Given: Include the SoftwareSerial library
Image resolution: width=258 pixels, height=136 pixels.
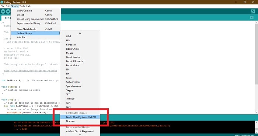Looking at the screenshot, I should [80, 82].
